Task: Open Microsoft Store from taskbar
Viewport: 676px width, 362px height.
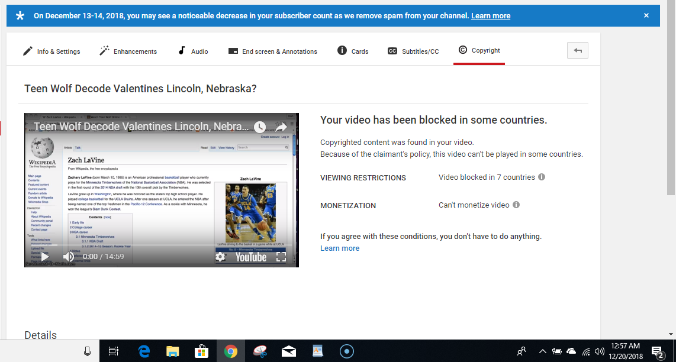Action: pyautogui.click(x=201, y=351)
